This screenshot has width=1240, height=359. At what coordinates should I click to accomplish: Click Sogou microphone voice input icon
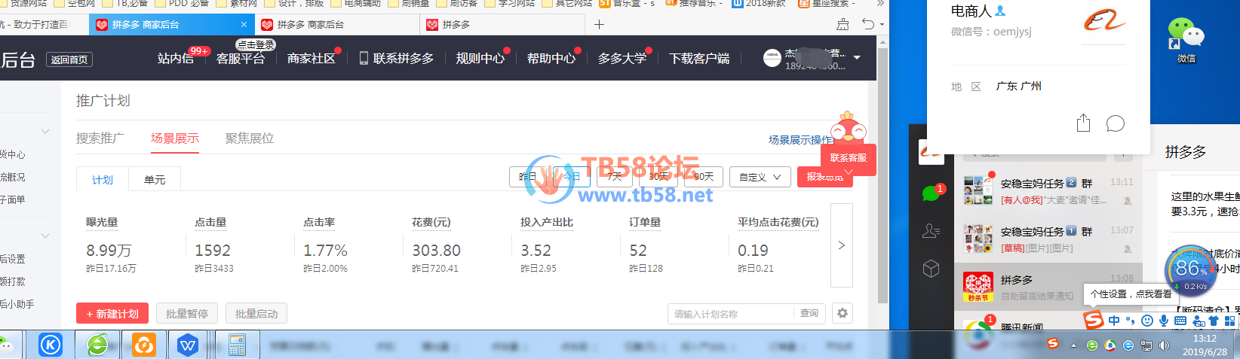click(x=1164, y=321)
